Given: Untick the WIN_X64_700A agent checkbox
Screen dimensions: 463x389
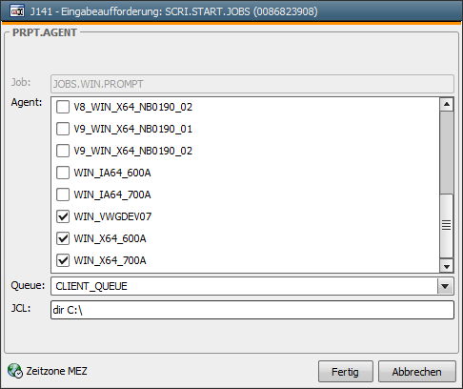Looking at the screenshot, I should click(x=63, y=260).
